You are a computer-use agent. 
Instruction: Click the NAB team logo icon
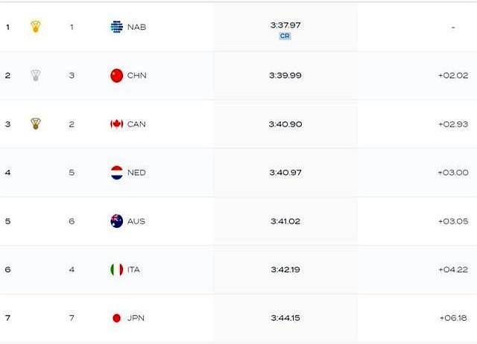(x=116, y=27)
